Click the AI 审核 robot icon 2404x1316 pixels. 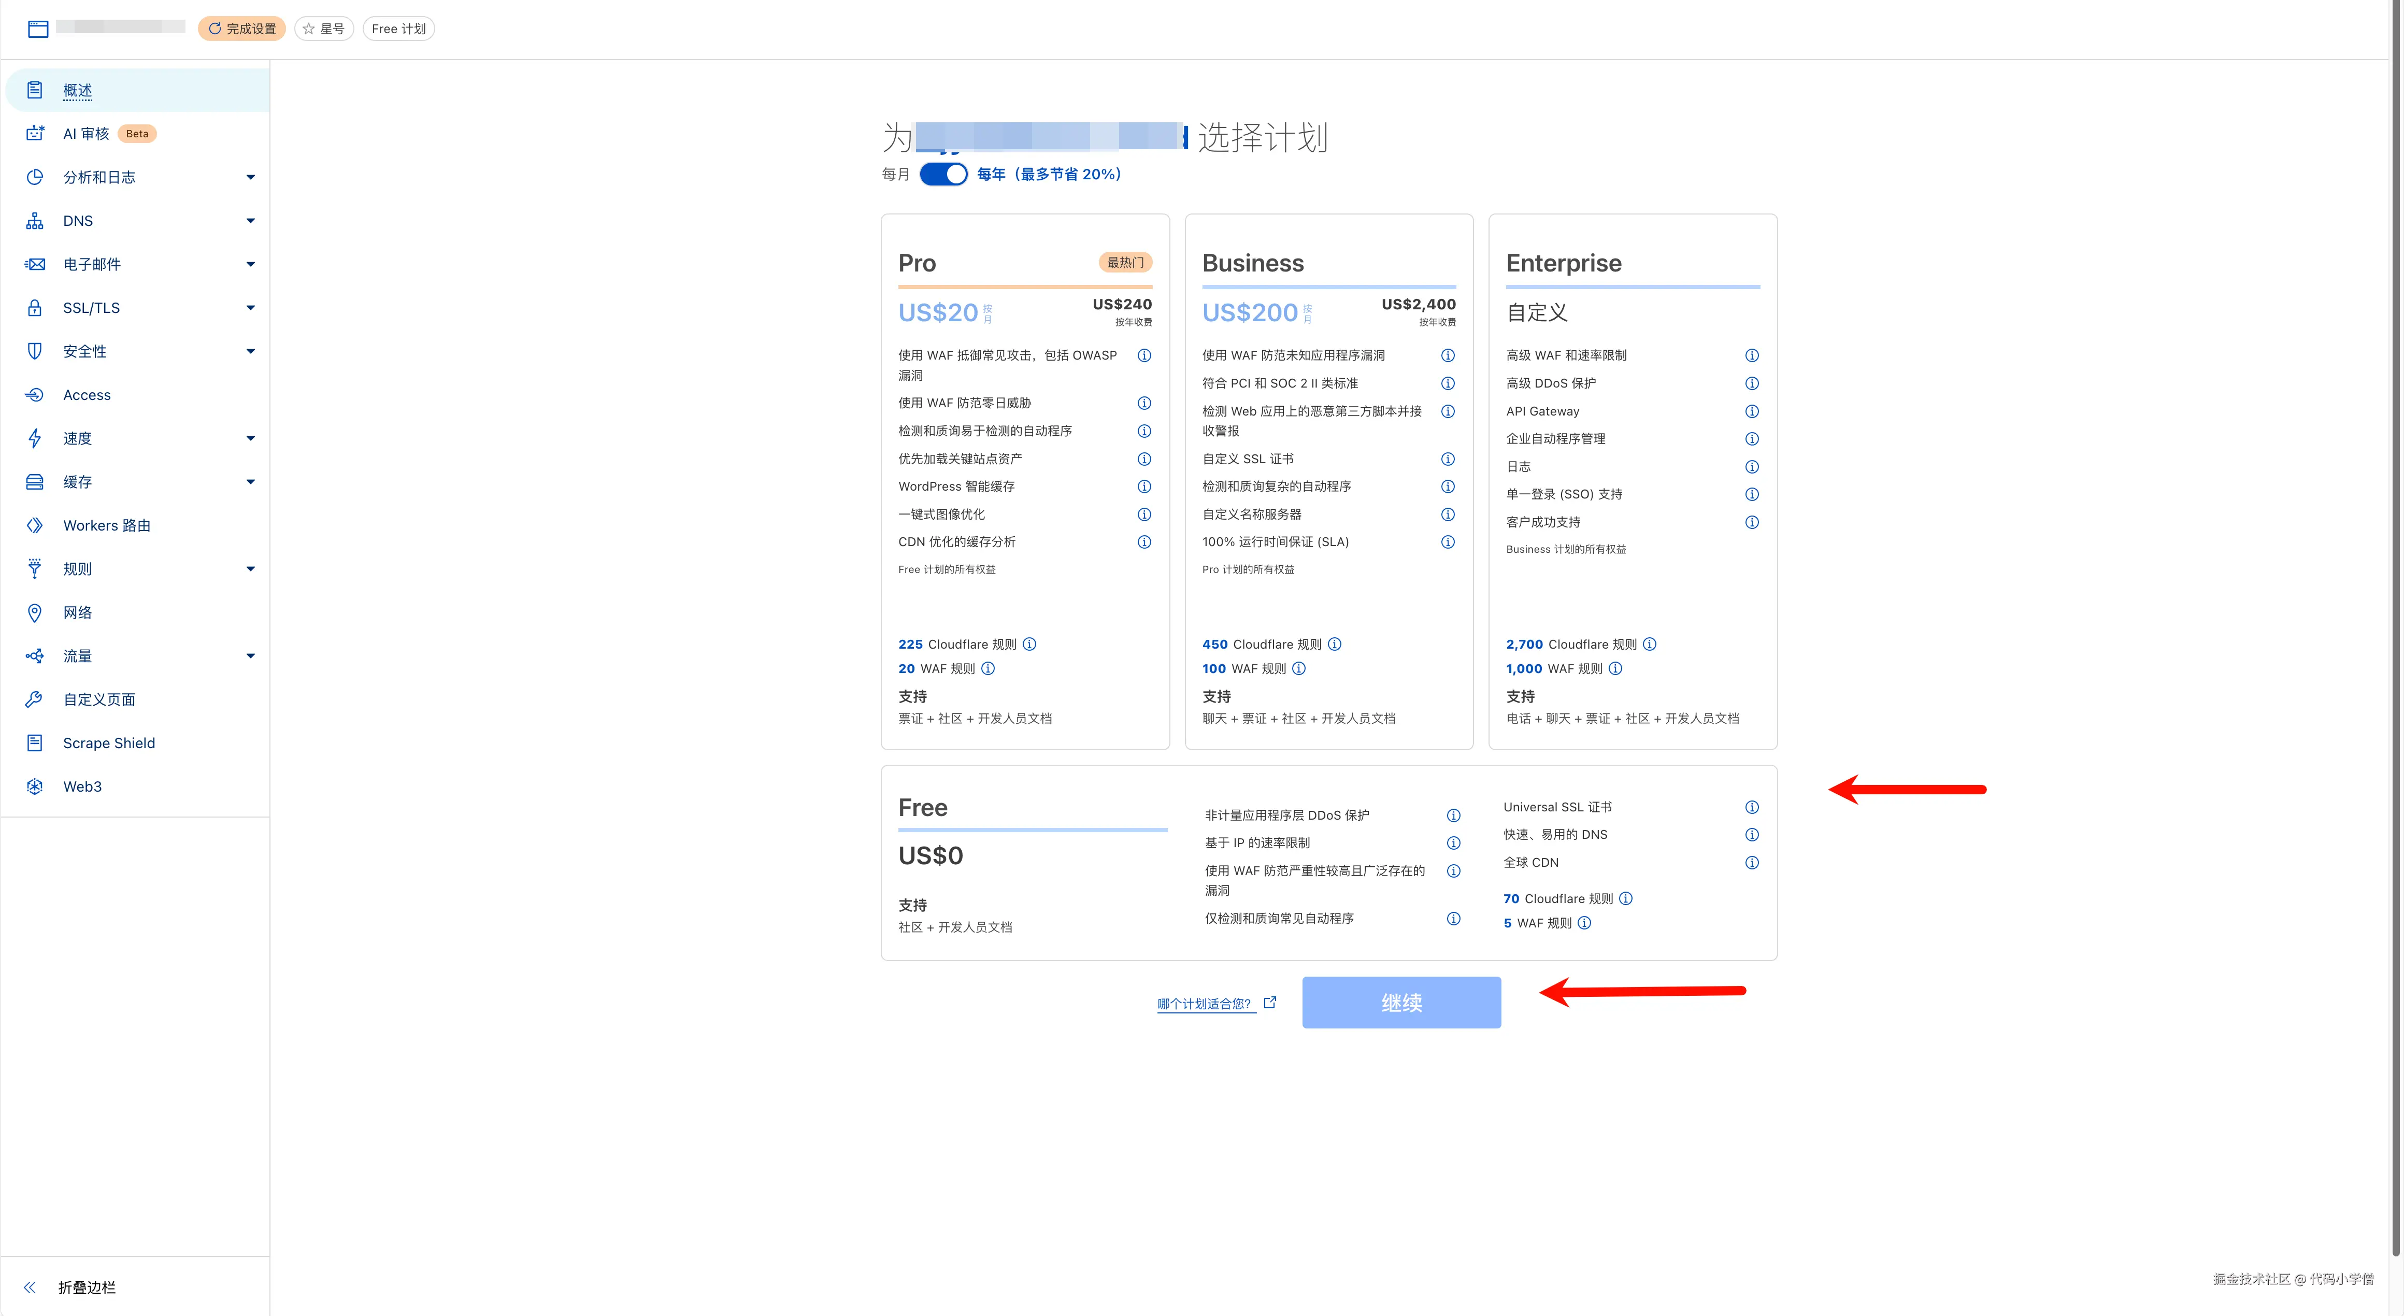click(x=35, y=134)
